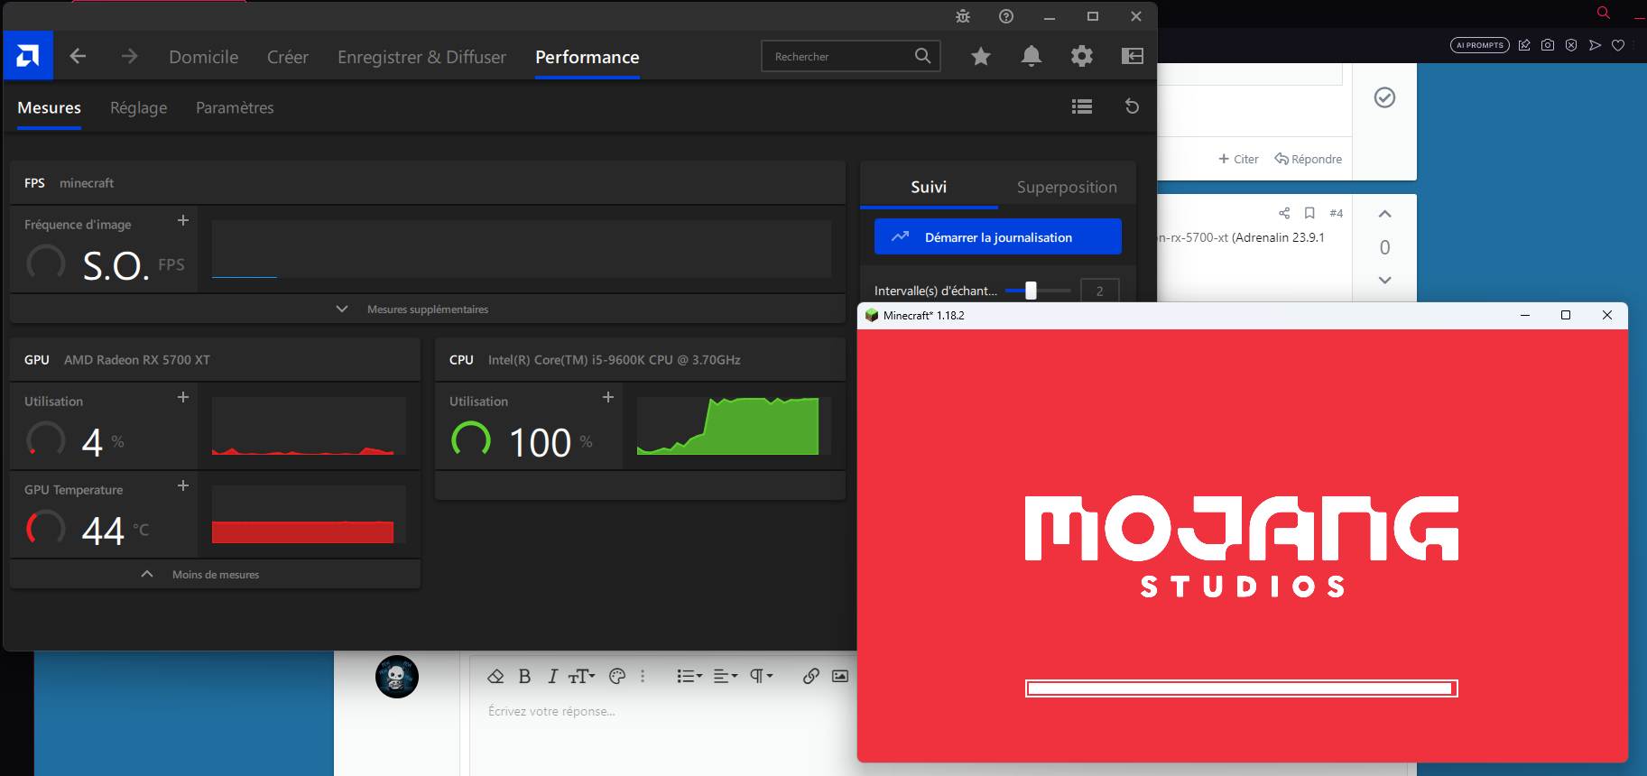Apply bold in reply editor
1647x776 pixels.
click(x=524, y=676)
